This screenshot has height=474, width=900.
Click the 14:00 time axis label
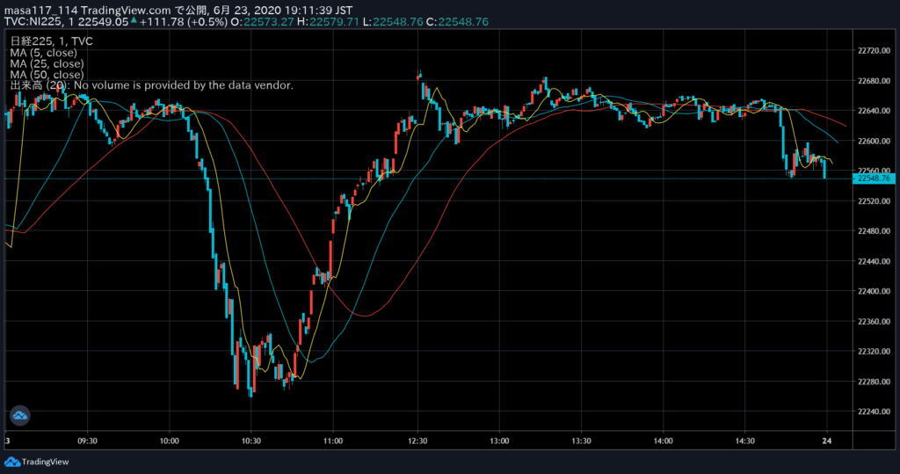pos(663,441)
